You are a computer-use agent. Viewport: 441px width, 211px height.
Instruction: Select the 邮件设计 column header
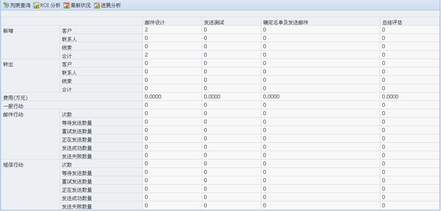tap(155, 22)
